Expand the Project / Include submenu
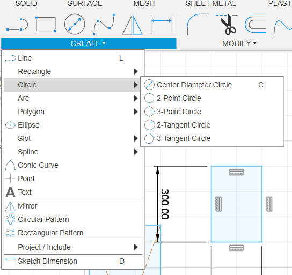 [x=72, y=247]
